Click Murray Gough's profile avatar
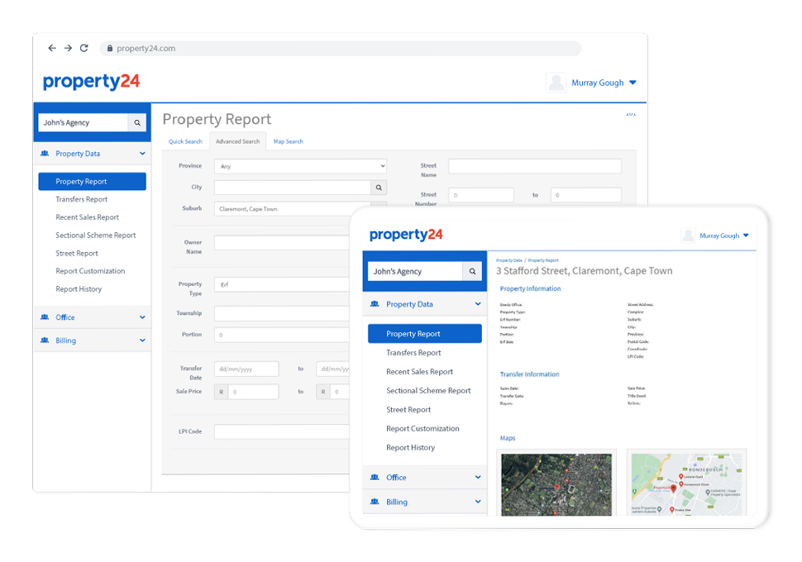The height and width of the screenshot is (562, 802). tap(555, 82)
